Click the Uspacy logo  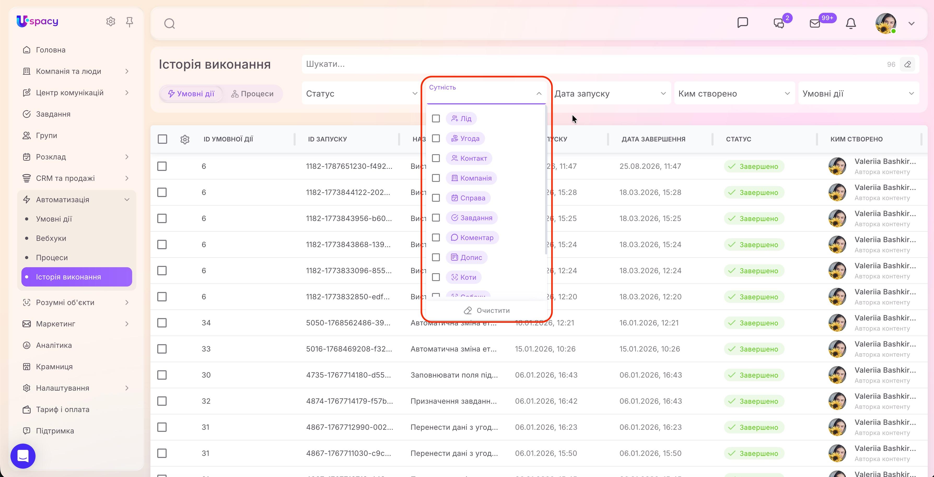pyautogui.click(x=37, y=21)
